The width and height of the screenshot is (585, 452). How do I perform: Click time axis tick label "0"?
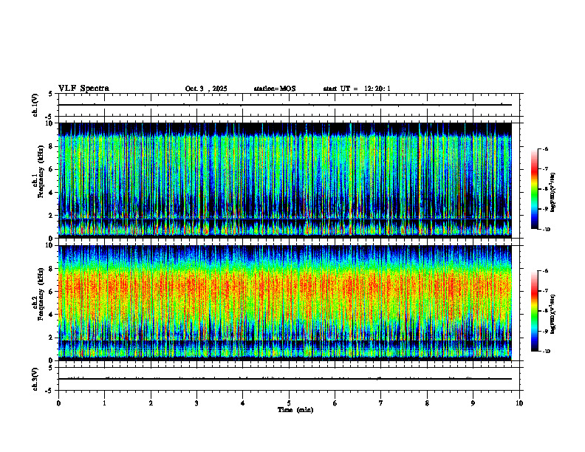[58, 403]
